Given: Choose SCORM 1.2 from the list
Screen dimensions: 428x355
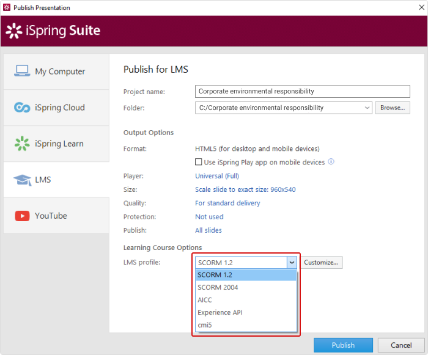Looking at the screenshot, I should coord(246,275).
